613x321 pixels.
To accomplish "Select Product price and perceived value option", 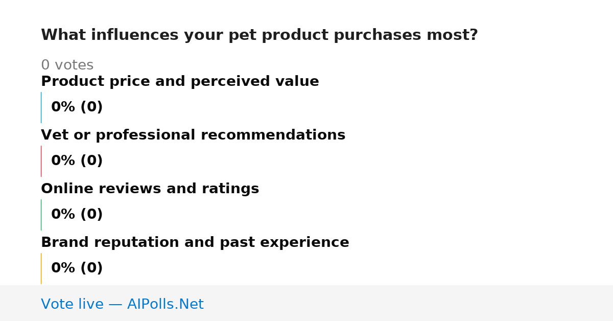I will pyautogui.click(x=180, y=82).
